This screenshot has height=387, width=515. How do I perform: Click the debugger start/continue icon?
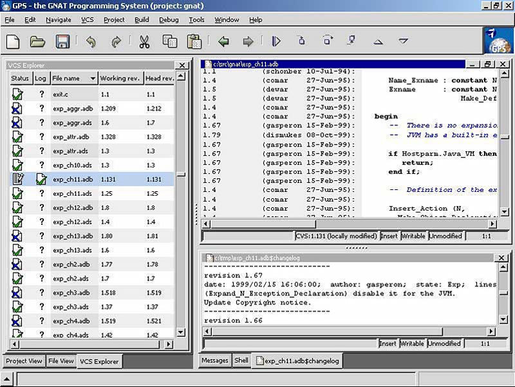pyautogui.click(x=276, y=42)
